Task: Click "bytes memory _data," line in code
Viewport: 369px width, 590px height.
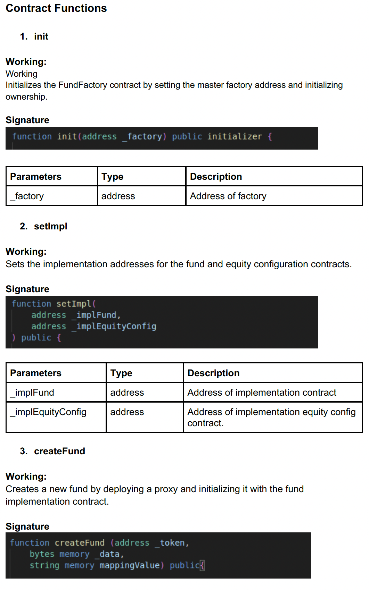Action: pos(77,554)
